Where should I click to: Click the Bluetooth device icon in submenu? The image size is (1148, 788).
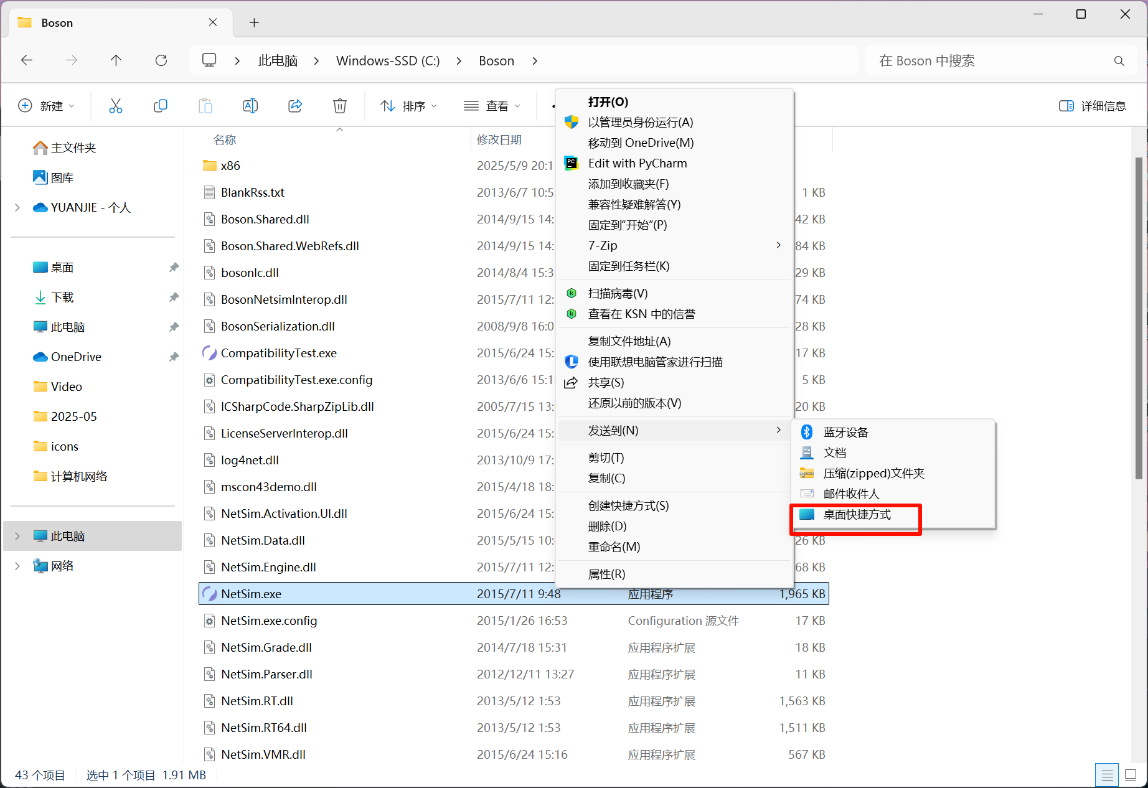pyautogui.click(x=807, y=432)
